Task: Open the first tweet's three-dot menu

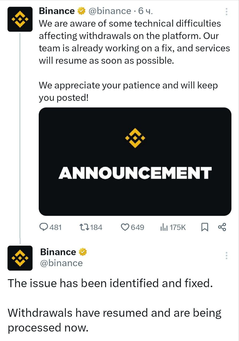Action: tap(226, 11)
